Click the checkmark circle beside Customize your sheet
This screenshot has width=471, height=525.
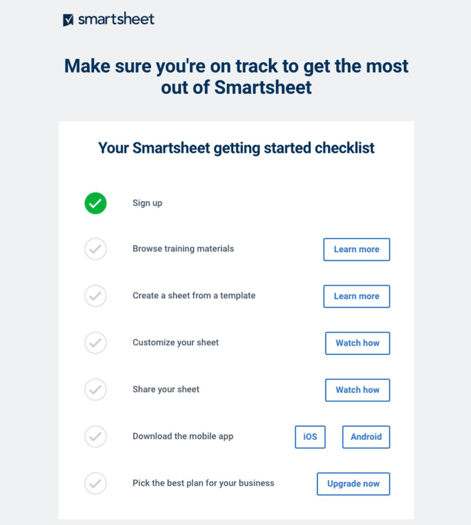click(x=95, y=343)
